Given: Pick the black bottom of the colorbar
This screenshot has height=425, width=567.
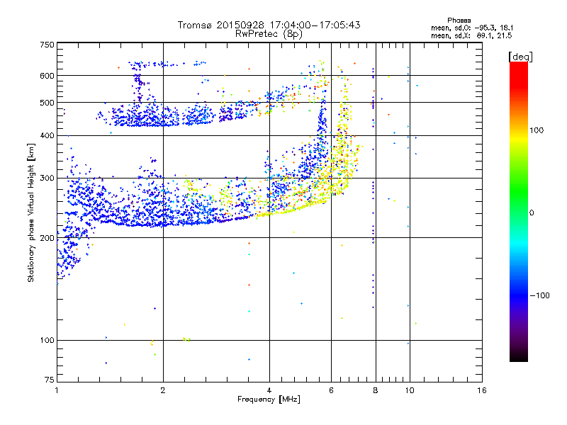Looking at the screenshot, I should [x=519, y=358].
